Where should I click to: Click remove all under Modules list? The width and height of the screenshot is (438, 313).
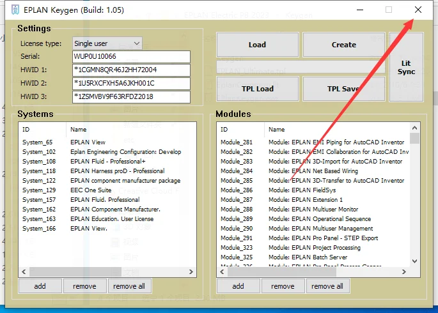pyautogui.click(x=327, y=286)
